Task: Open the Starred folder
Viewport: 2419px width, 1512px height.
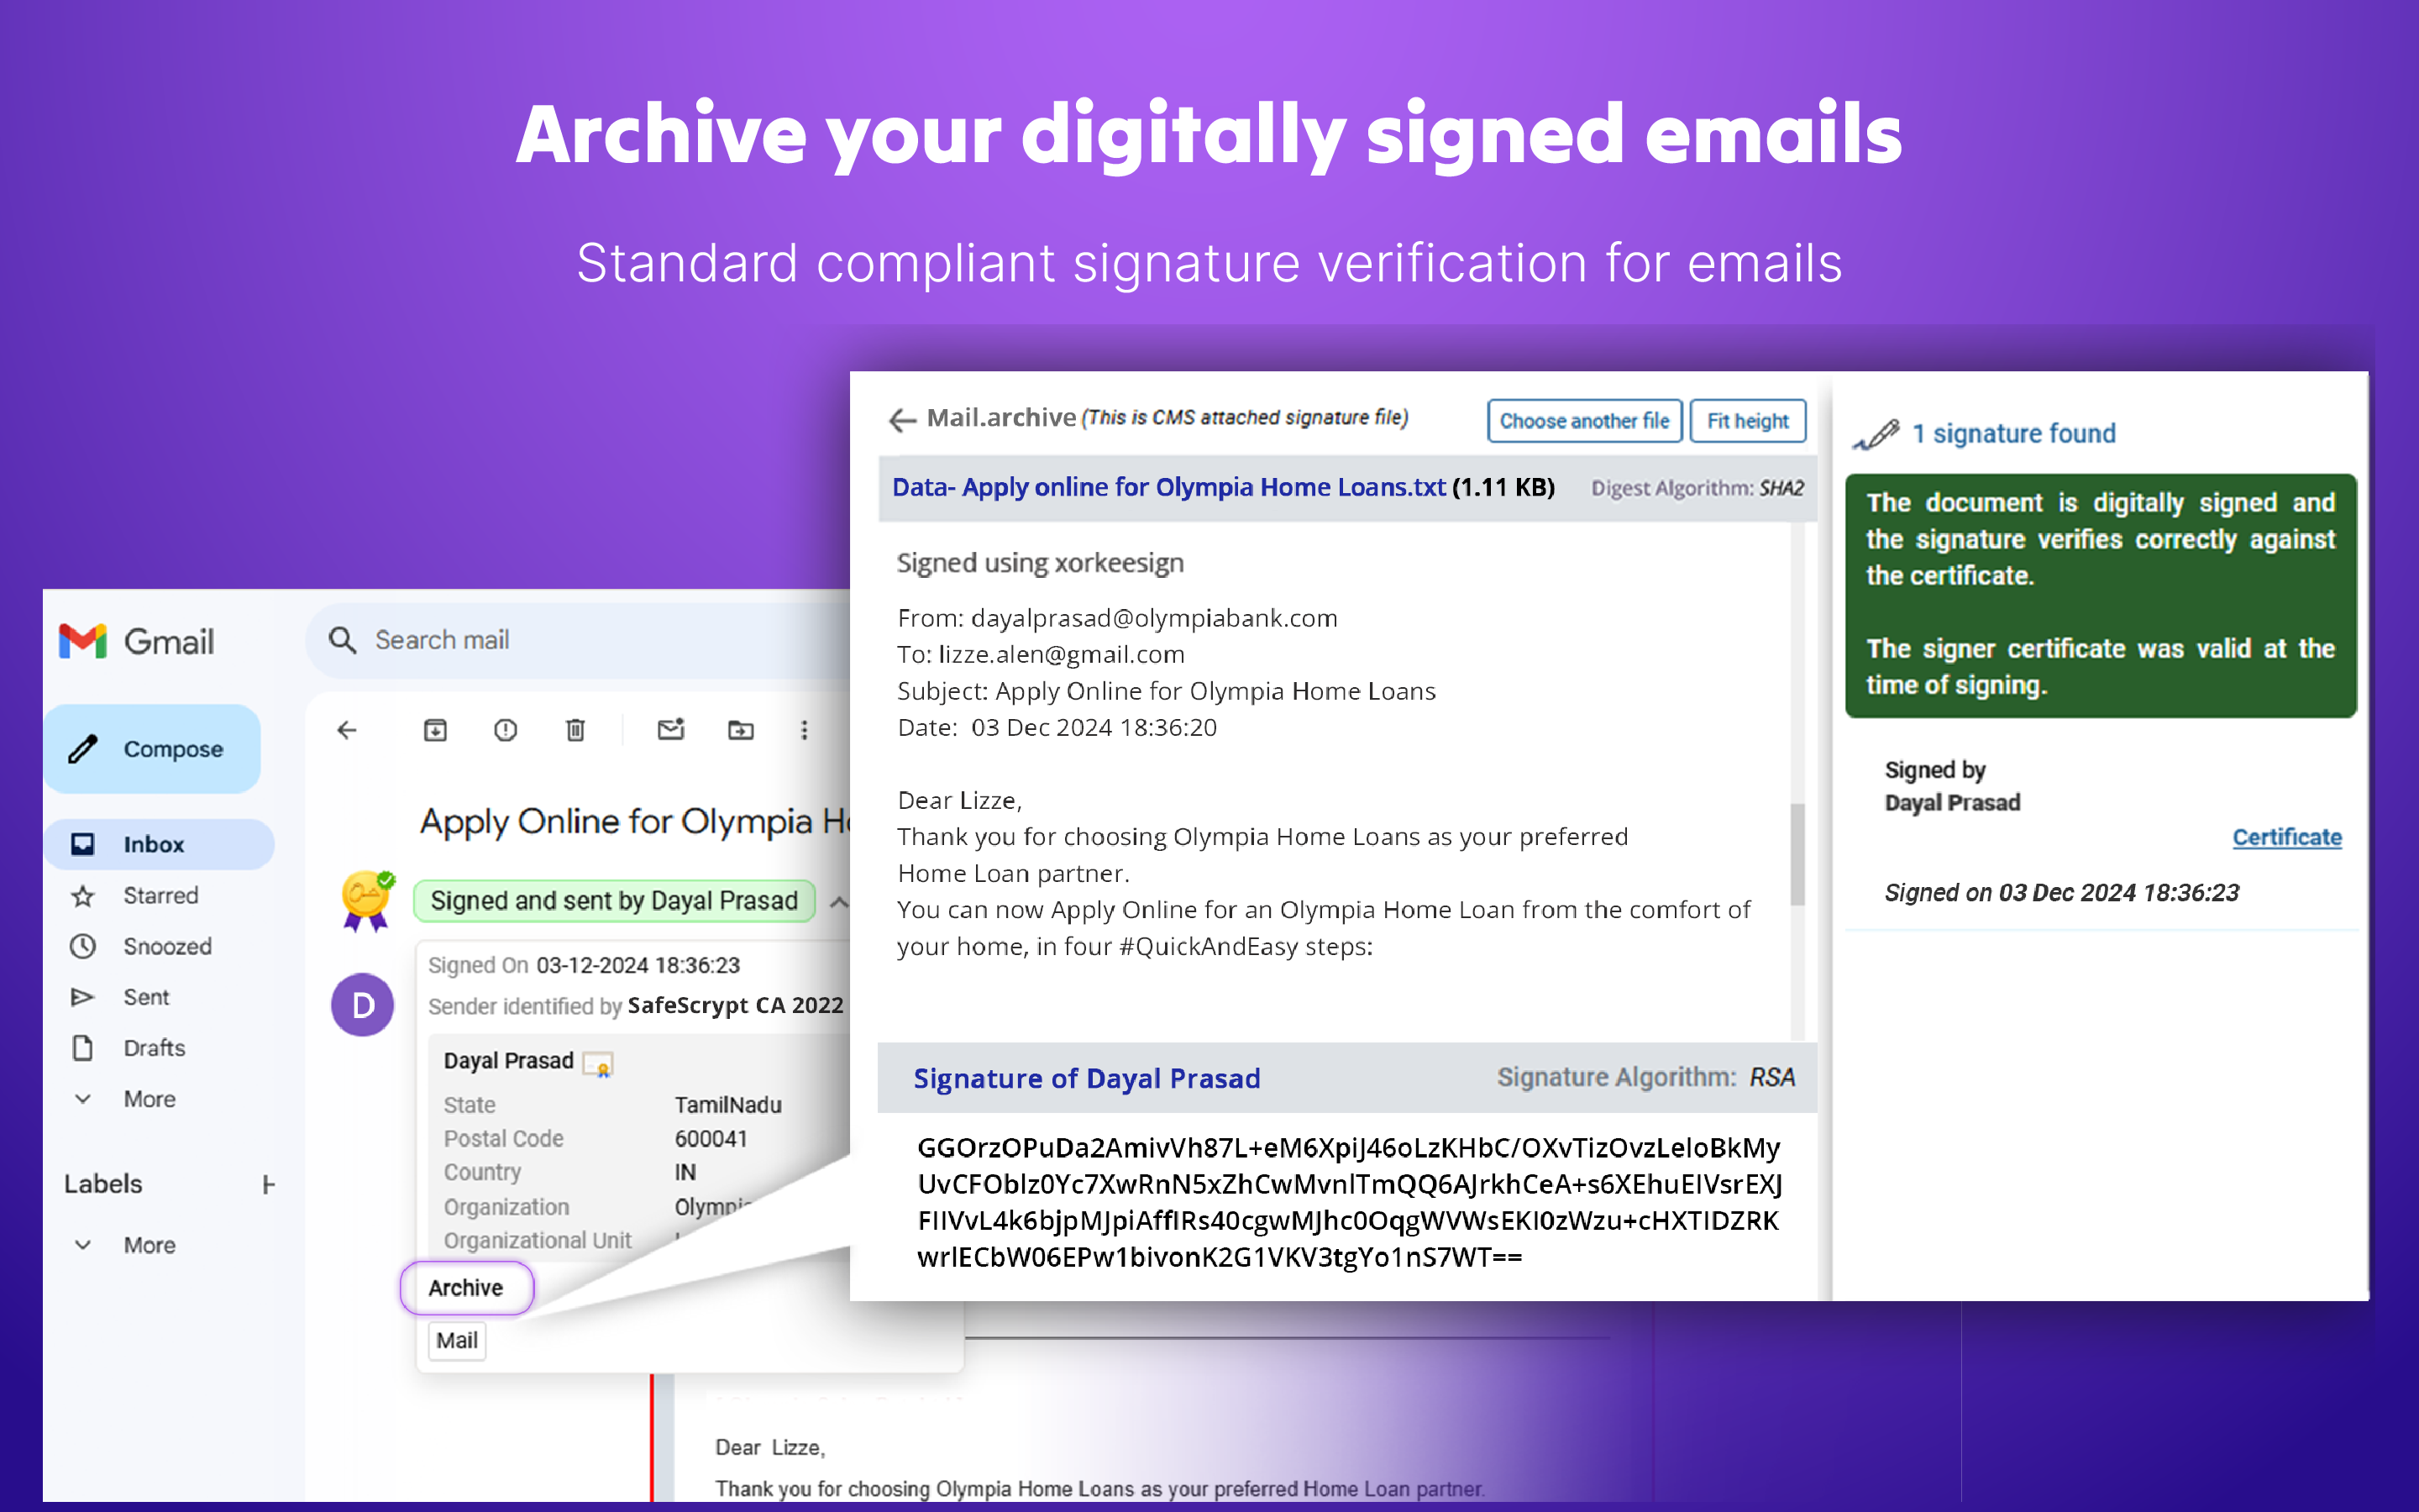Action: [158, 895]
